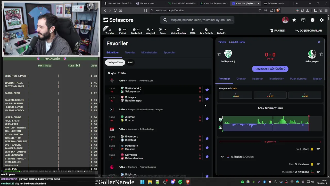Open the Trendyol 1.Lig league link
Viewport: 330px width, 186px height.
click(146, 81)
